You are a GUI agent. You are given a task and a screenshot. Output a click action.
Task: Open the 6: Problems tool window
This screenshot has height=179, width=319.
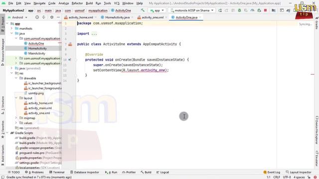(34, 172)
